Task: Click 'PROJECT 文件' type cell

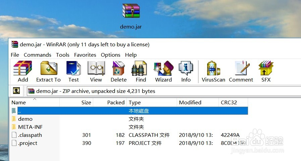Action: tap(145, 143)
